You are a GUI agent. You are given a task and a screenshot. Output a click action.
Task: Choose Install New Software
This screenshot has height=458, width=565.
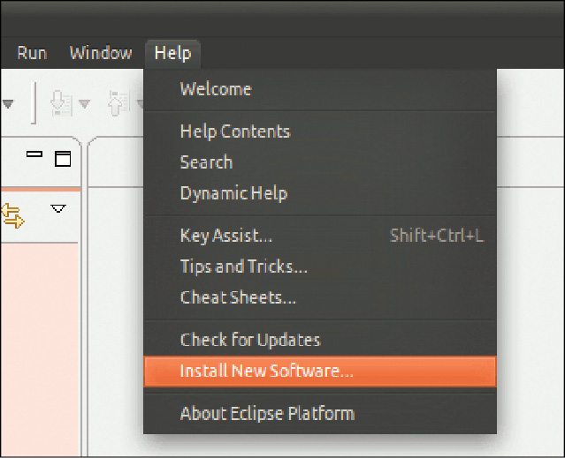point(266,371)
